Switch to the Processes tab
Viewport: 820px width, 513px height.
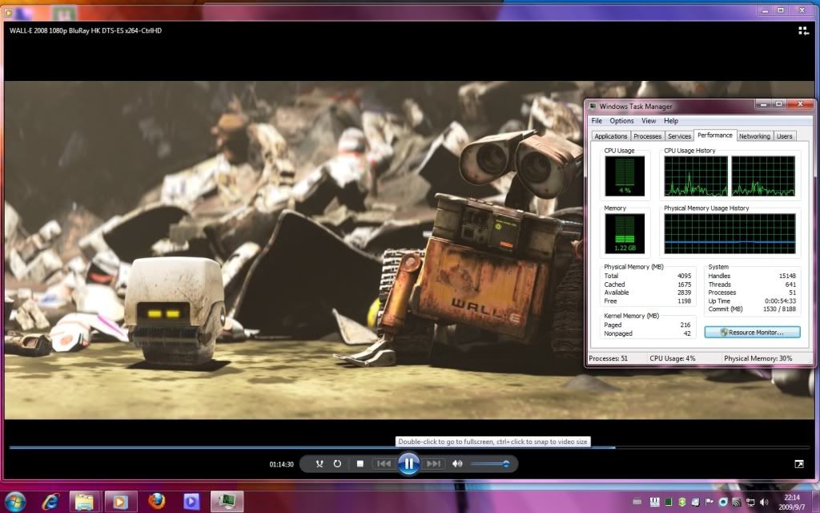647,136
